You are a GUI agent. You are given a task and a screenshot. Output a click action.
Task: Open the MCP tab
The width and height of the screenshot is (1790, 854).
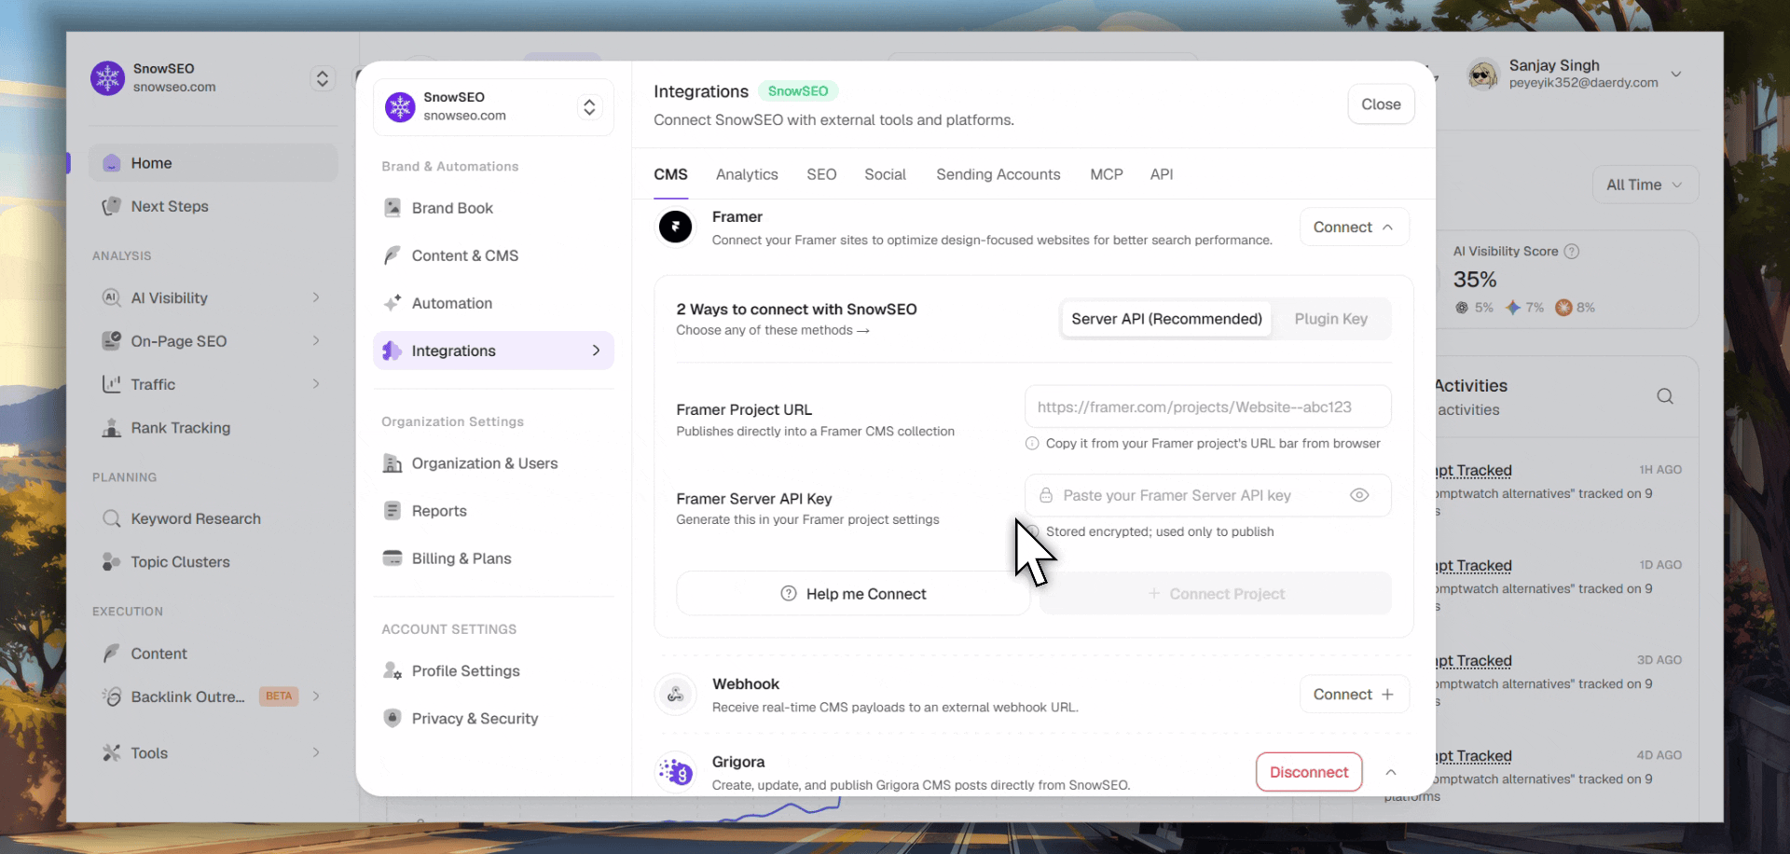click(x=1107, y=174)
